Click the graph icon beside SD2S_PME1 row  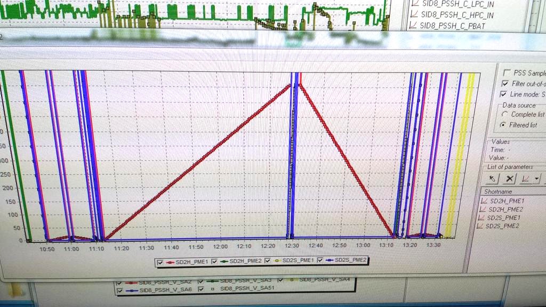point(481,218)
